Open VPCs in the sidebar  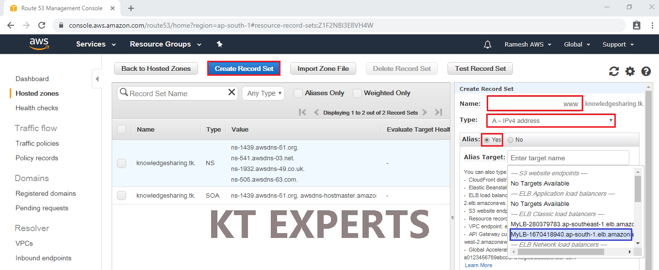pyautogui.click(x=24, y=243)
